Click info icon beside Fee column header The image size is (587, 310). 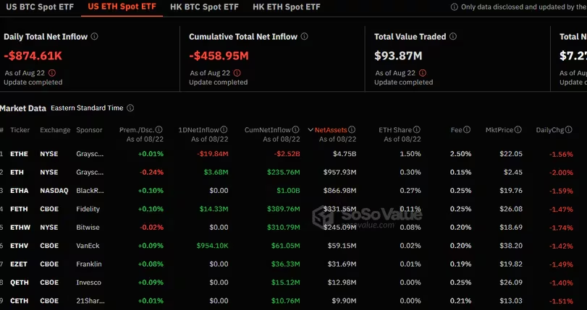tap(468, 130)
